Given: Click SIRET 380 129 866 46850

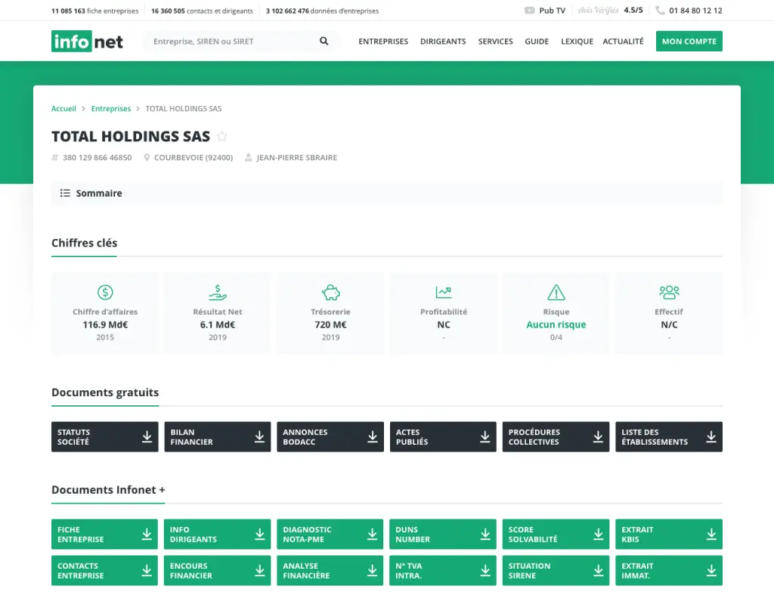Looking at the screenshot, I should pos(98,157).
